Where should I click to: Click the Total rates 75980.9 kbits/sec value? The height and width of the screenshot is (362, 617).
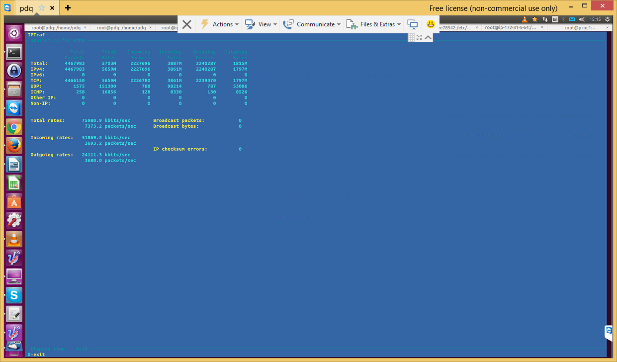coord(106,120)
